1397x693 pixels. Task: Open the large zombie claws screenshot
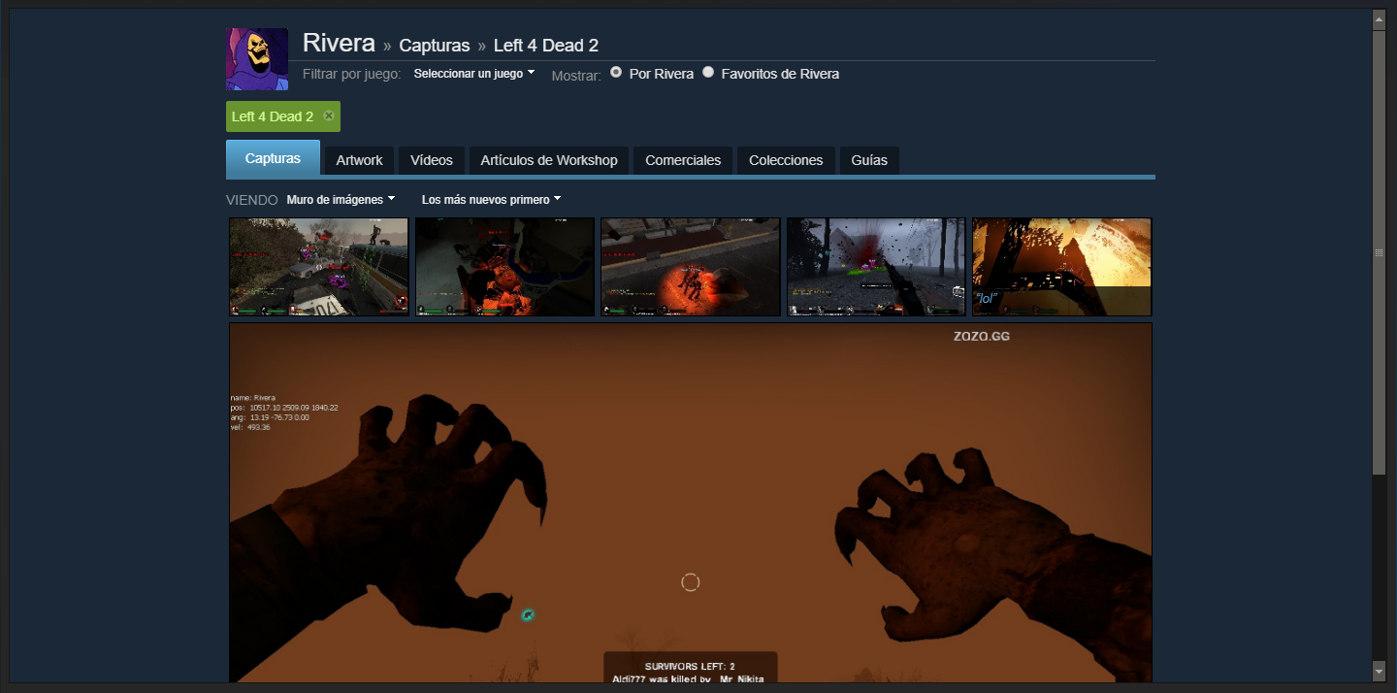click(x=690, y=503)
